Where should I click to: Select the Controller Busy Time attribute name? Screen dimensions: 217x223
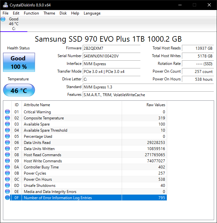coord(41,167)
